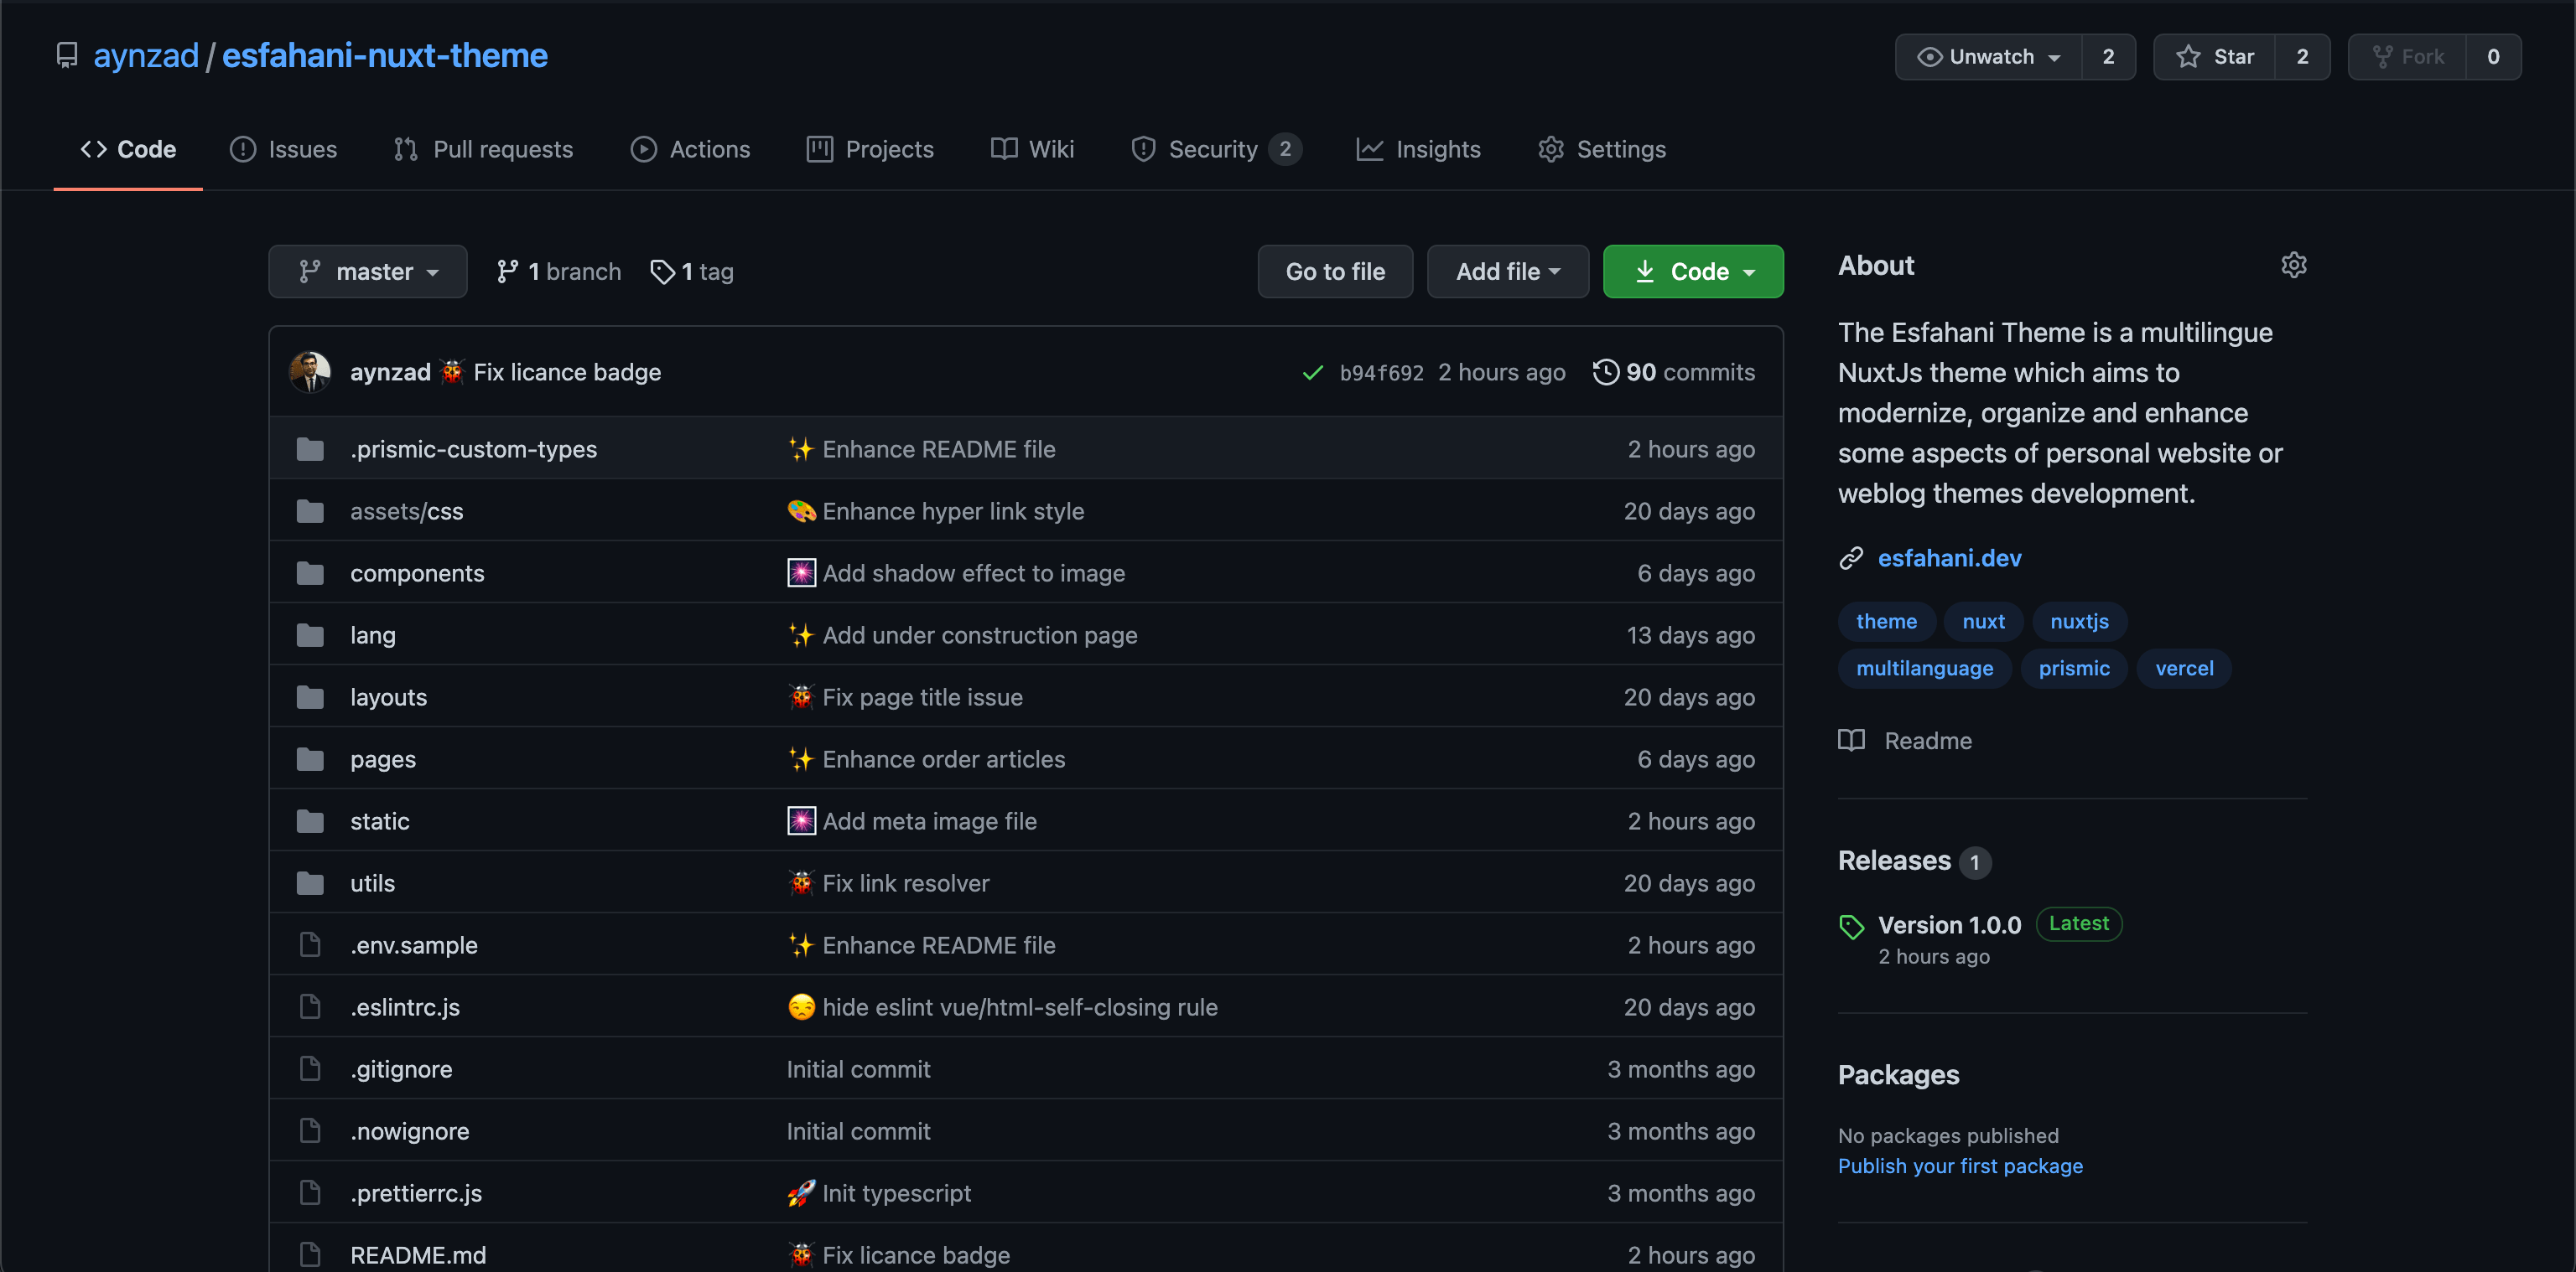Click the link chain icon beside esfahani.dev

point(1851,557)
